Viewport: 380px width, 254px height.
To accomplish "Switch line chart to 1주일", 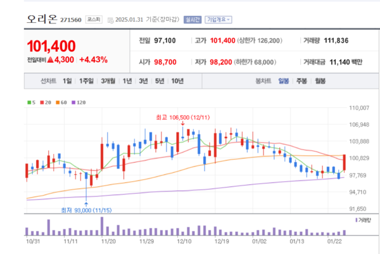I will coord(86,81).
